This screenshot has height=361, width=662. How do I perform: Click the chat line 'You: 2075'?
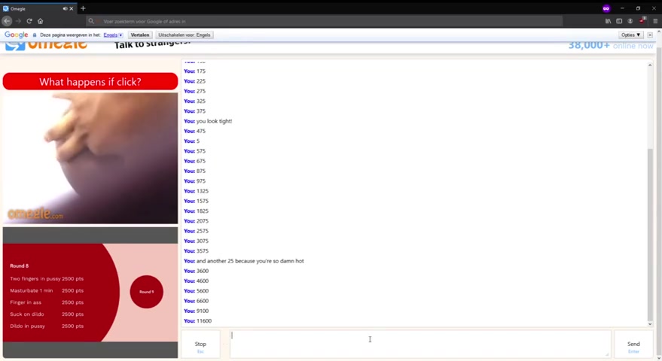point(197,221)
